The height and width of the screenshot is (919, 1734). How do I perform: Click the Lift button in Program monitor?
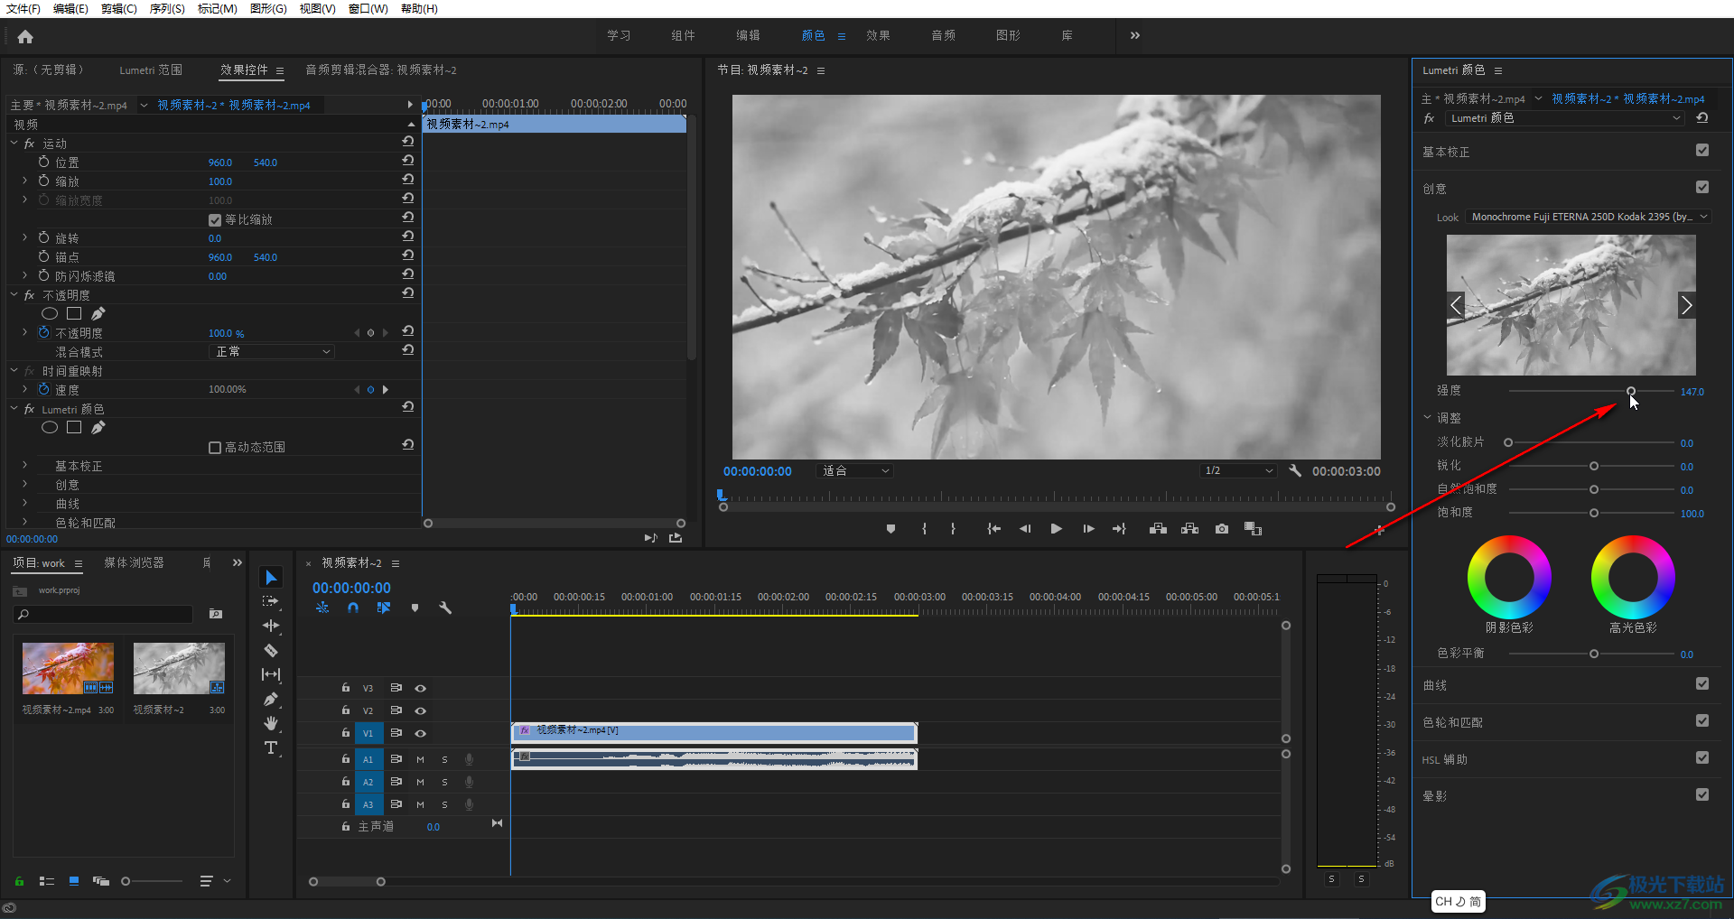click(1158, 529)
